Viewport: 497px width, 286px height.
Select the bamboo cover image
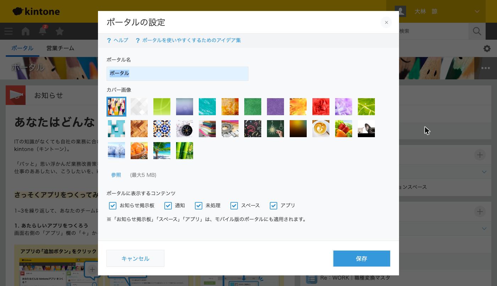(185, 151)
